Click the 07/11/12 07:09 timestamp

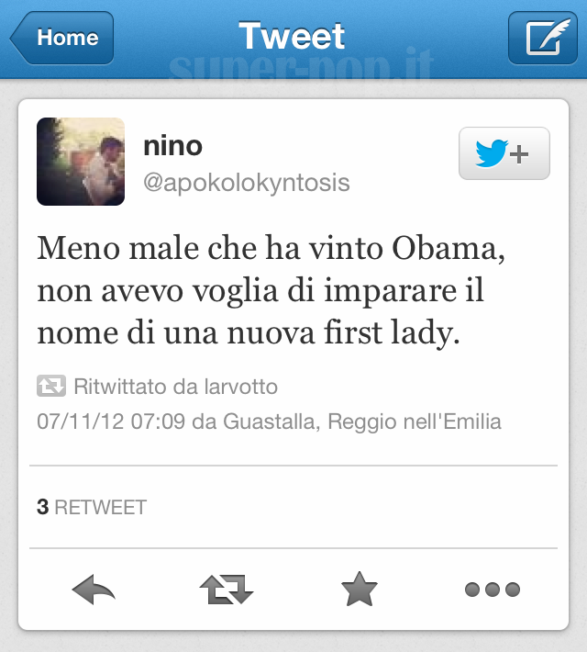pos(111,422)
